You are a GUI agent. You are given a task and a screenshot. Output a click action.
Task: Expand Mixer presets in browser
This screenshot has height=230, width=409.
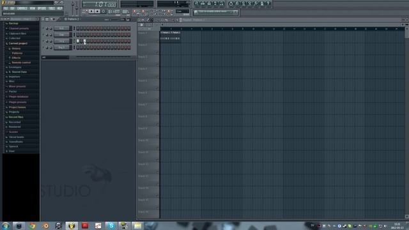17,86
